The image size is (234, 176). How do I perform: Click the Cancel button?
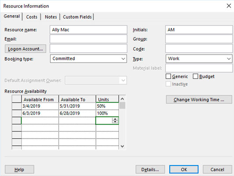217,169
